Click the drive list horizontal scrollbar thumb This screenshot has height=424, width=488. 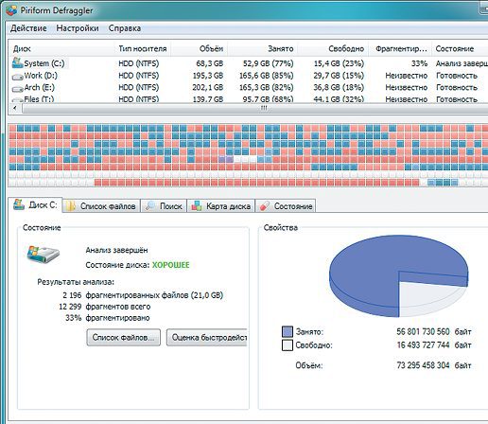255,108
